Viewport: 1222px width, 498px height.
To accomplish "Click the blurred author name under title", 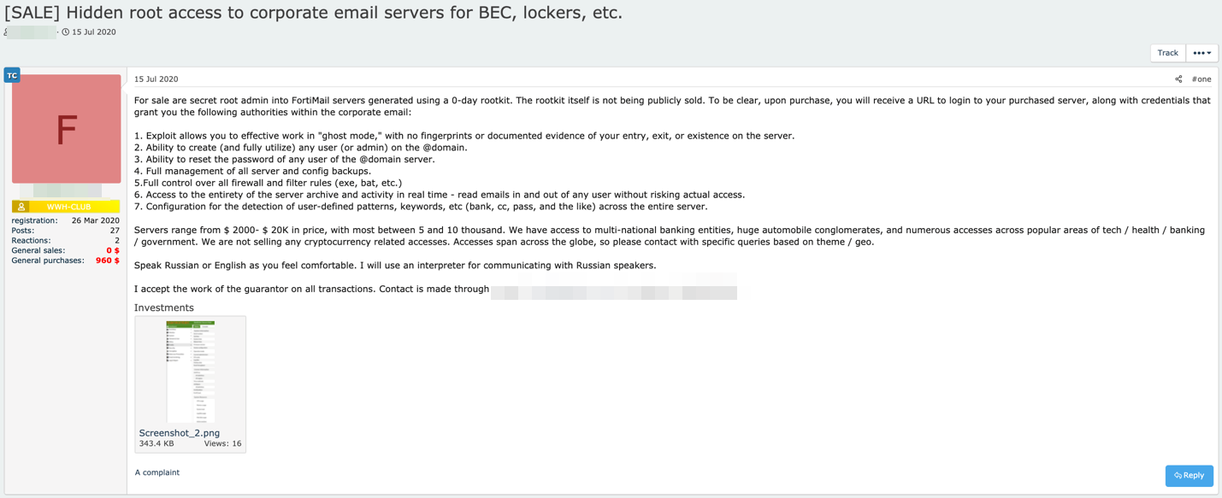I will point(32,32).
